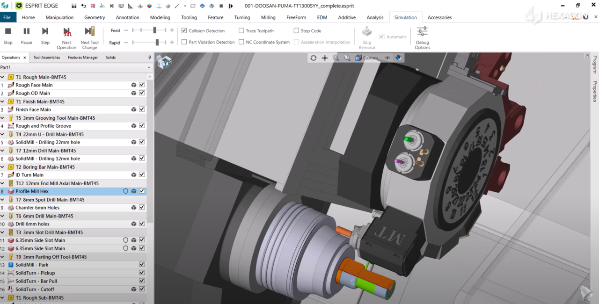Click the line draw icon in the title bar

176,6
